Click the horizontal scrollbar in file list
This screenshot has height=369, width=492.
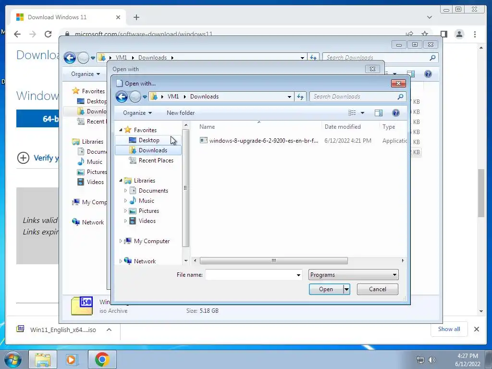tap(273, 261)
